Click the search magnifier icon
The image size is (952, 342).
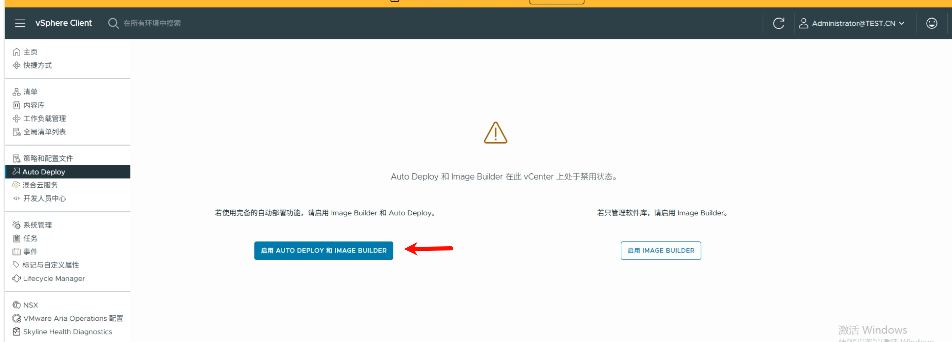pyautogui.click(x=113, y=23)
